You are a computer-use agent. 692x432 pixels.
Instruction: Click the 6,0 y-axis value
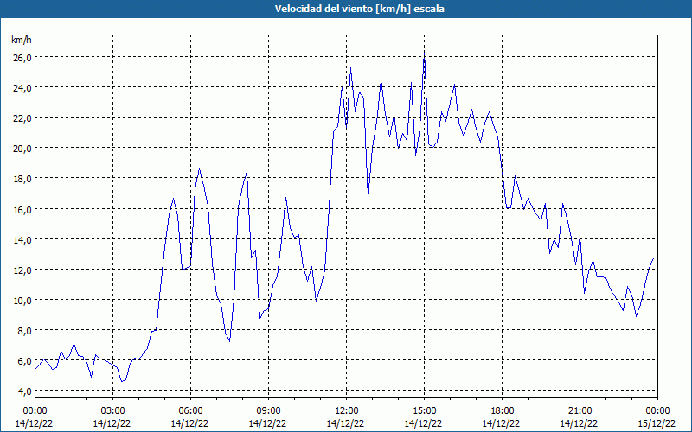[24, 361]
